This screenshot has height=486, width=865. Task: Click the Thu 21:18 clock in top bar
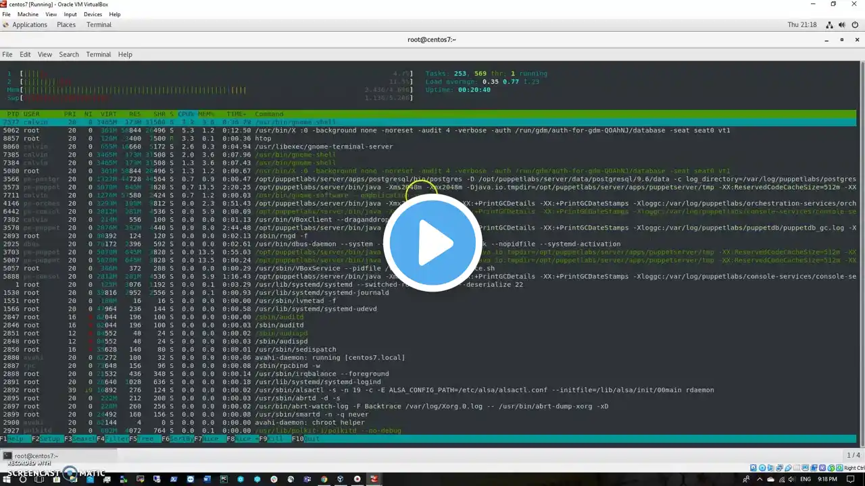(802, 25)
